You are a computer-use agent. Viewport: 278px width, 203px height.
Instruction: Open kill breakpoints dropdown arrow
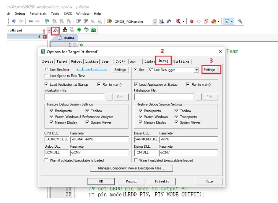(x=218, y=21)
